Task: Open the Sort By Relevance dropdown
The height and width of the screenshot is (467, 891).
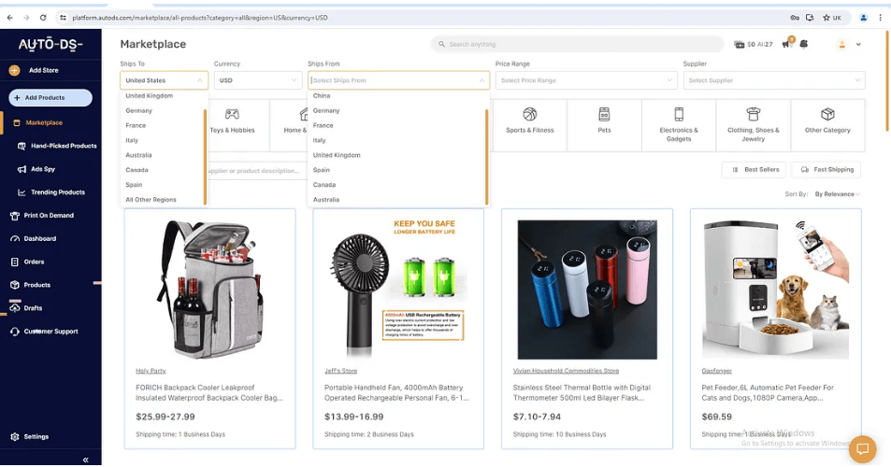Action: 837,194
